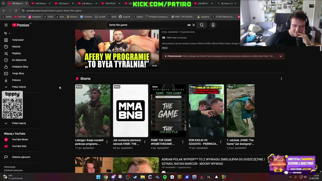The width and height of the screenshot is (322, 181).
Task: Open the Binance bookmark
Action: [72, 17]
